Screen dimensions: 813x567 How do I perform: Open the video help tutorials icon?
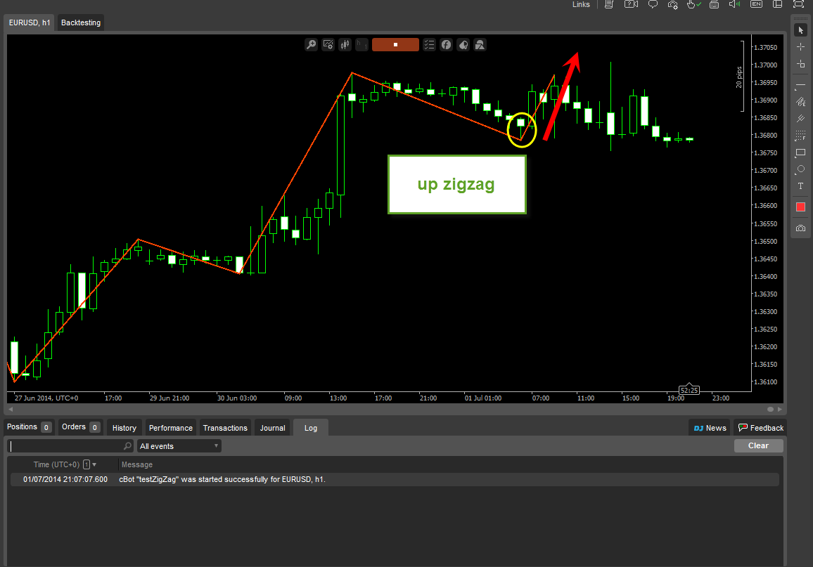631,4
